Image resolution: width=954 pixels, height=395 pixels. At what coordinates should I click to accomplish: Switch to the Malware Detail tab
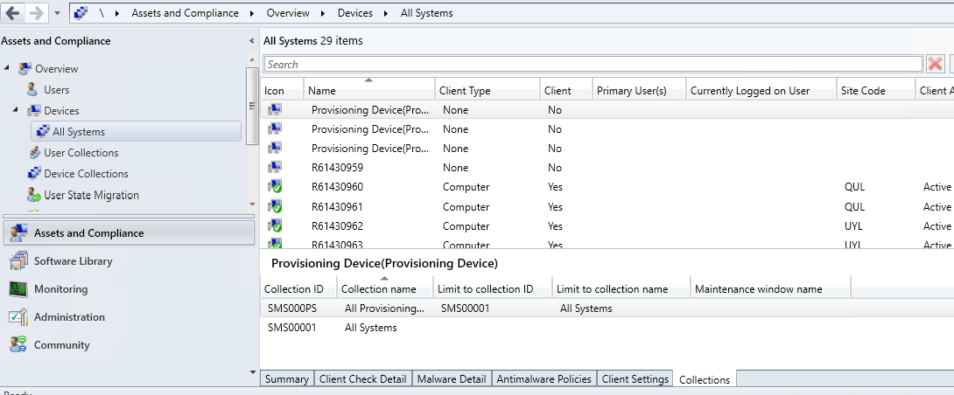point(452,378)
